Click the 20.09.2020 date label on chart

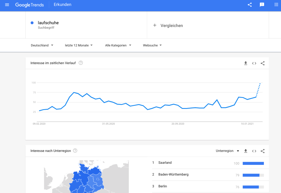pyautogui.click(x=178, y=124)
